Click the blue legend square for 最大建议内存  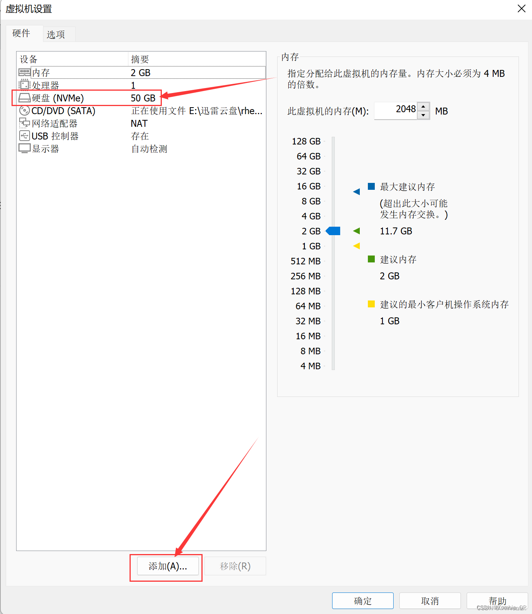371,186
